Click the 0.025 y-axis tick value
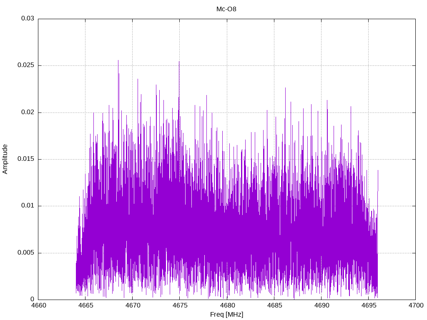The width and height of the screenshot is (427, 320). click(26, 65)
